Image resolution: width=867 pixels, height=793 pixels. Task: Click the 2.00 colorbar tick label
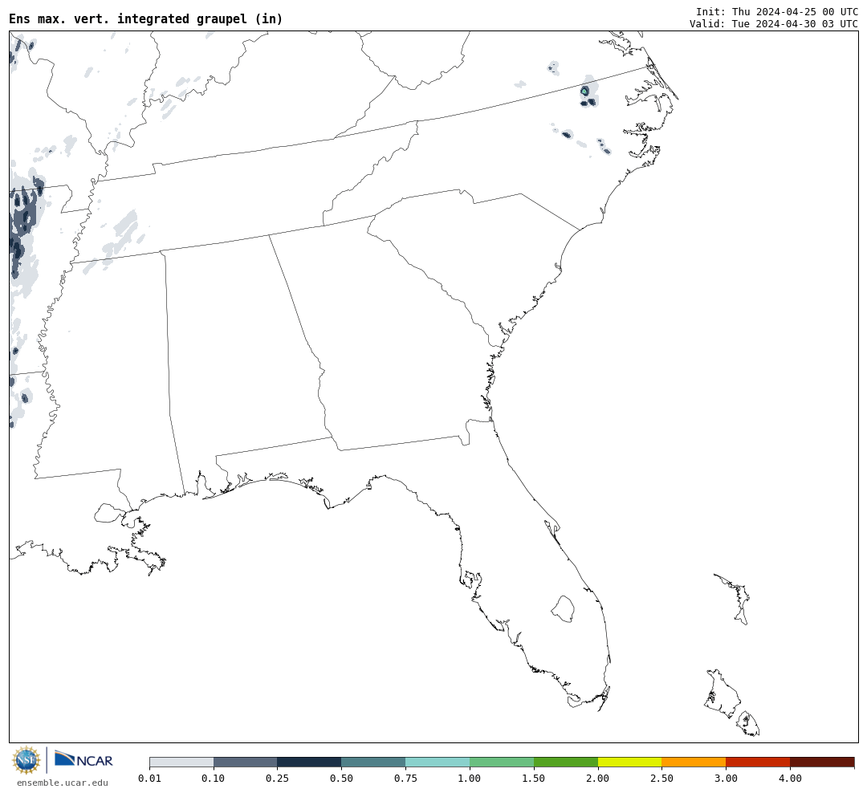pos(598,778)
